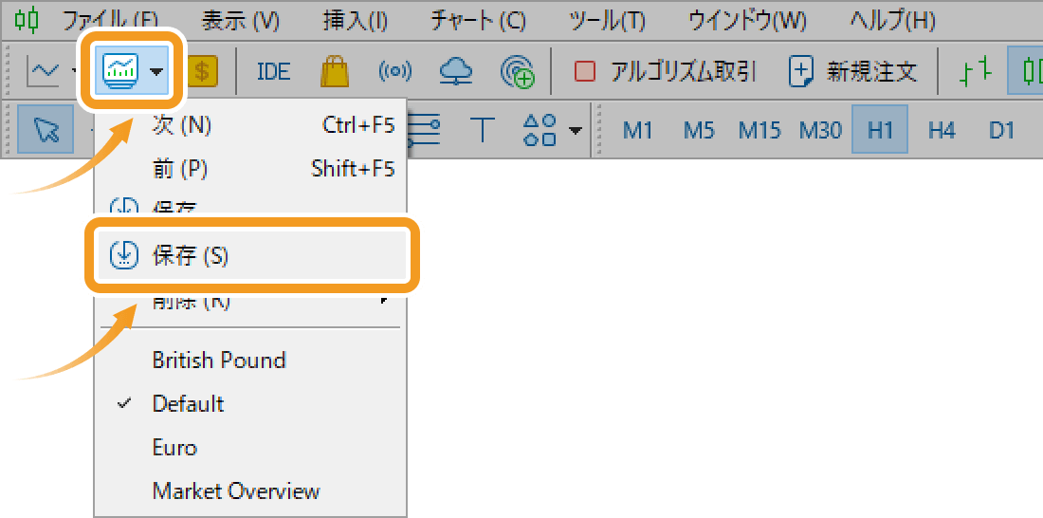
Task: Switch to candlestick chart display icon
Action: coord(1027,71)
